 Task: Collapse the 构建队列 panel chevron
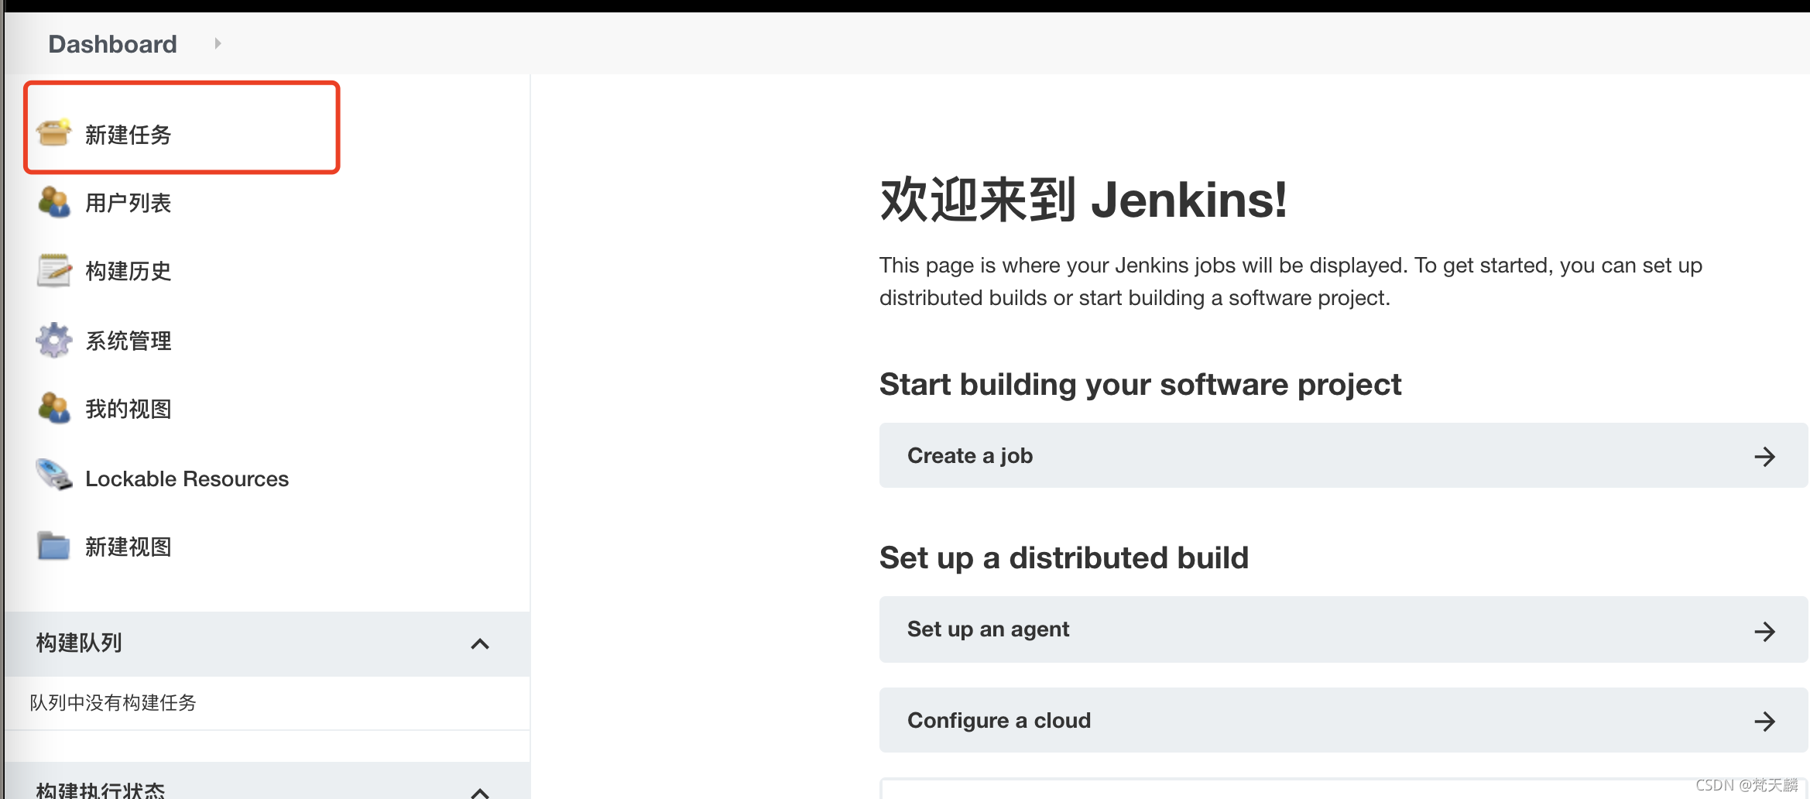coord(480,643)
